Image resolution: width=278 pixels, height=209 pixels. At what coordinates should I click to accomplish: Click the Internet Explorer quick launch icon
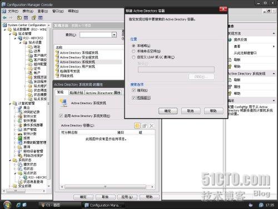18,205
